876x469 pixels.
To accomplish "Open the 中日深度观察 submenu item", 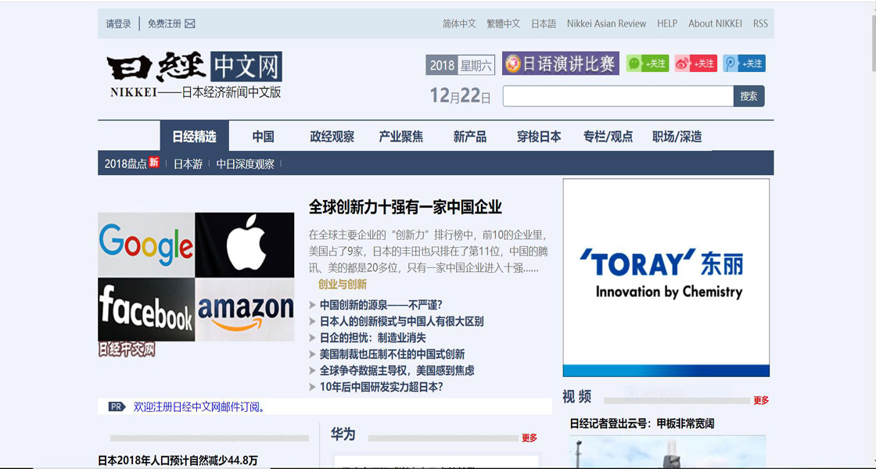I will coord(246,163).
